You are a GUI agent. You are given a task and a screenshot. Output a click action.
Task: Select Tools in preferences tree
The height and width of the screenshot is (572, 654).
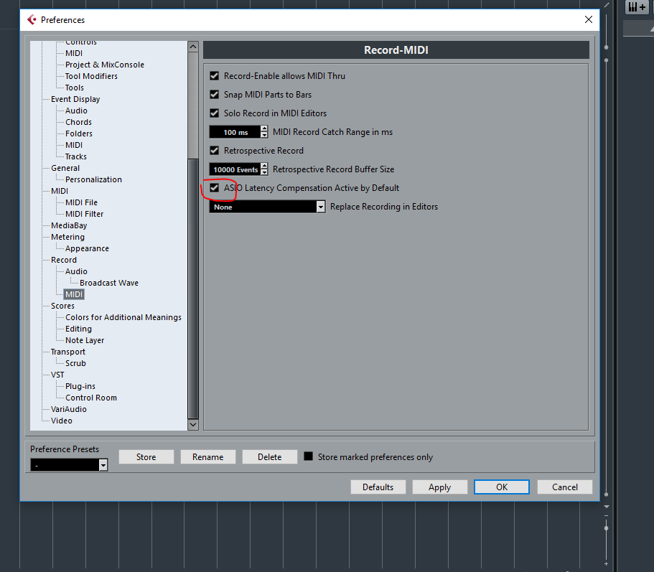pos(74,88)
